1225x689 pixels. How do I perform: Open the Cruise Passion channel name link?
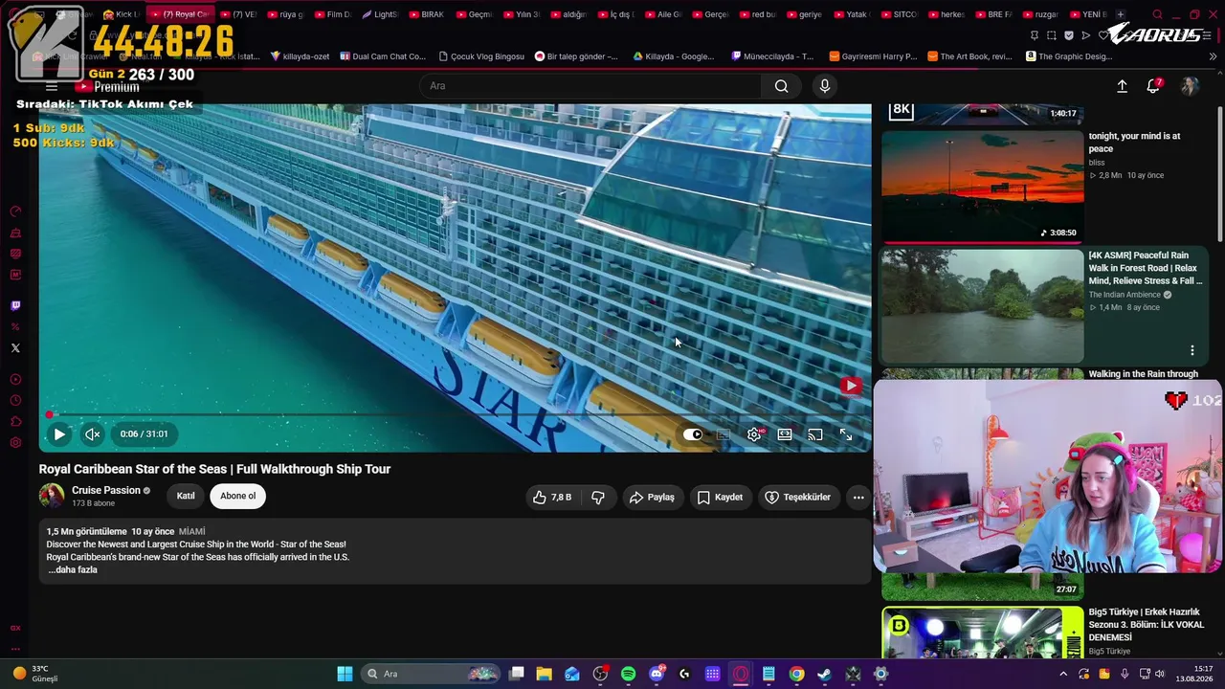[106, 490]
